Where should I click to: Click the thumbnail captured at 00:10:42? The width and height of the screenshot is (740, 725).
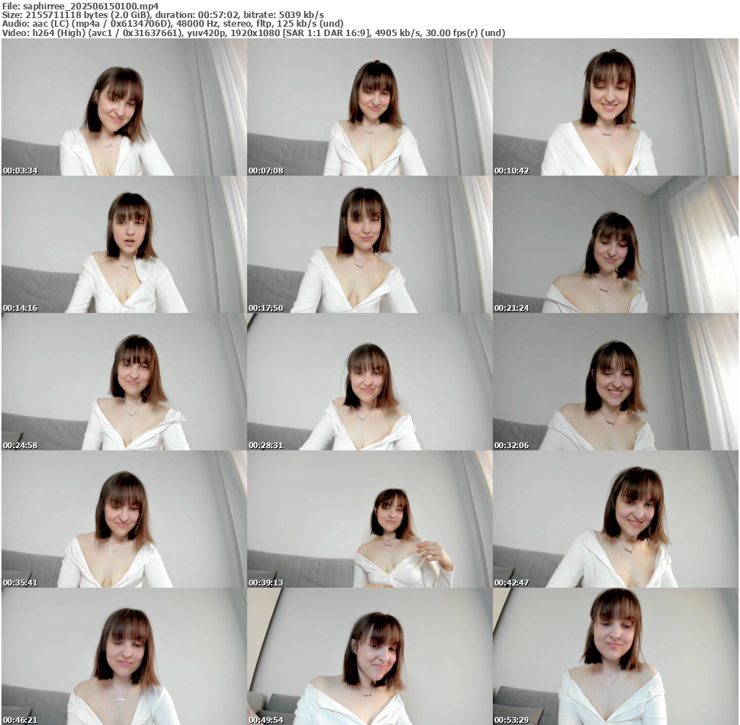tap(616, 107)
